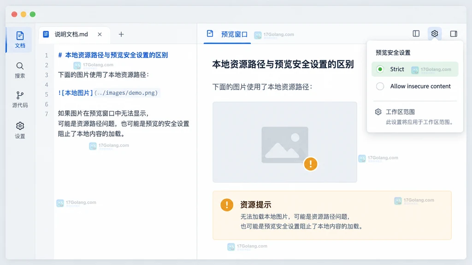Add a new tab with plus button
The width and height of the screenshot is (472, 265).
click(121, 34)
